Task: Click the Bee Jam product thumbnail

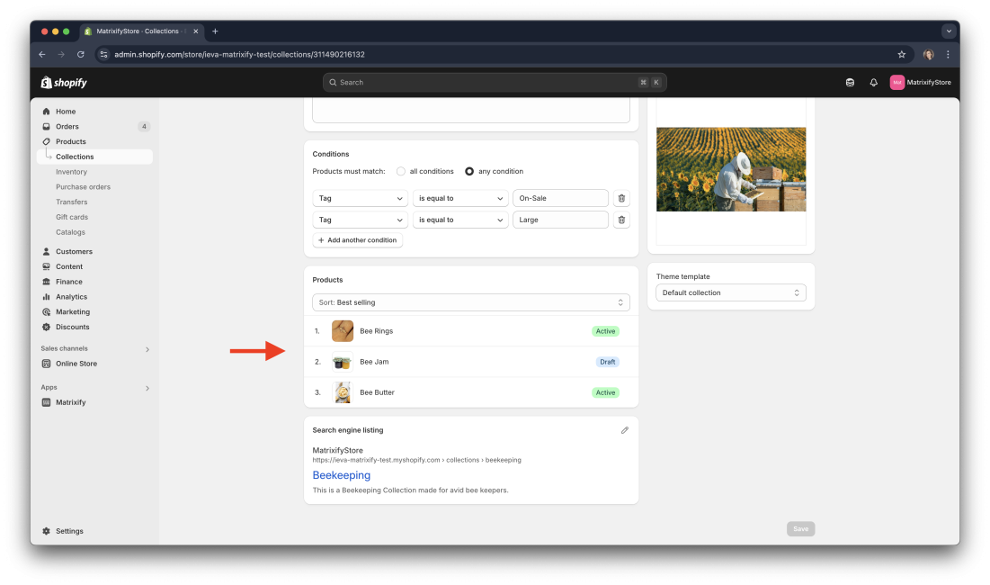Action: coord(342,362)
